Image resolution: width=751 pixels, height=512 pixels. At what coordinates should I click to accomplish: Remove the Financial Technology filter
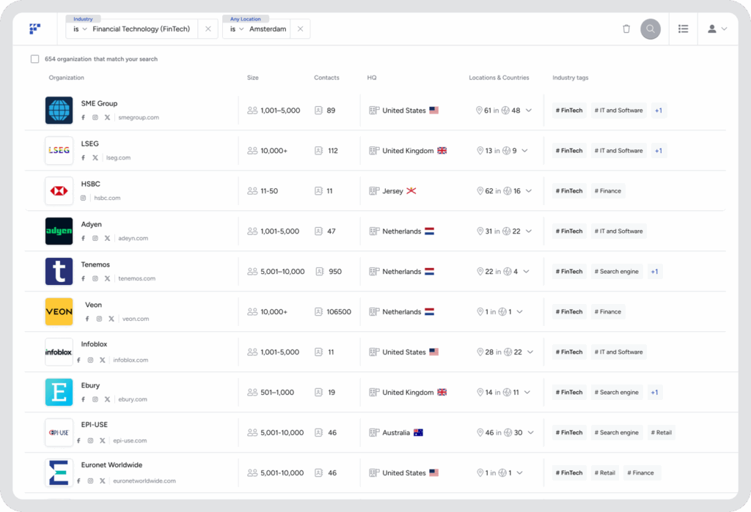(x=208, y=29)
